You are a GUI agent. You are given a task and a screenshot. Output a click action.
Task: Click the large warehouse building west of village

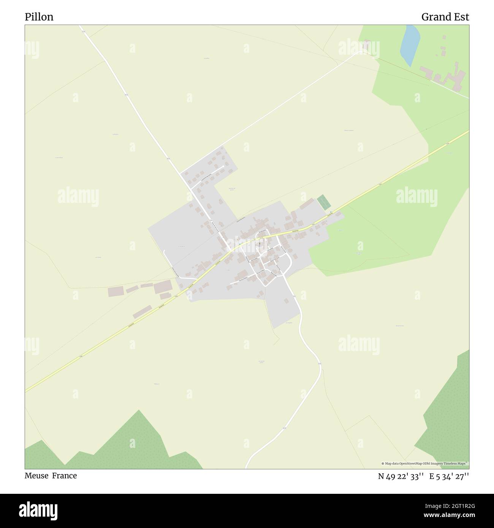pyautogui.click(x=163, y=286)
